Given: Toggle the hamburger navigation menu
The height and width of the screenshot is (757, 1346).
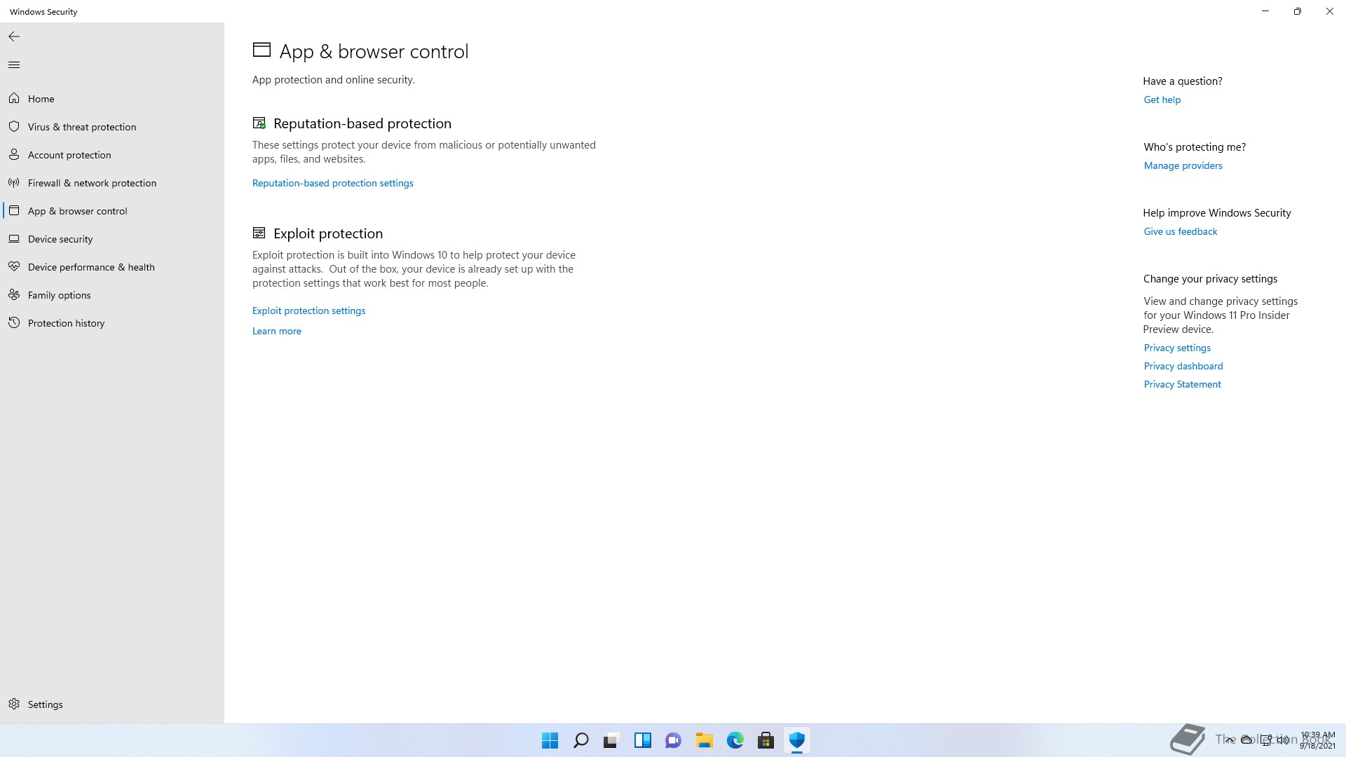Looking at the screenshot, I should 14,64.
